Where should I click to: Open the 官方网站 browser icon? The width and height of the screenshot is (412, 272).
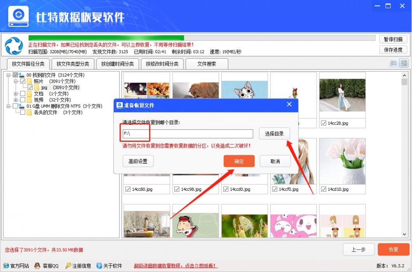point(6,266)
